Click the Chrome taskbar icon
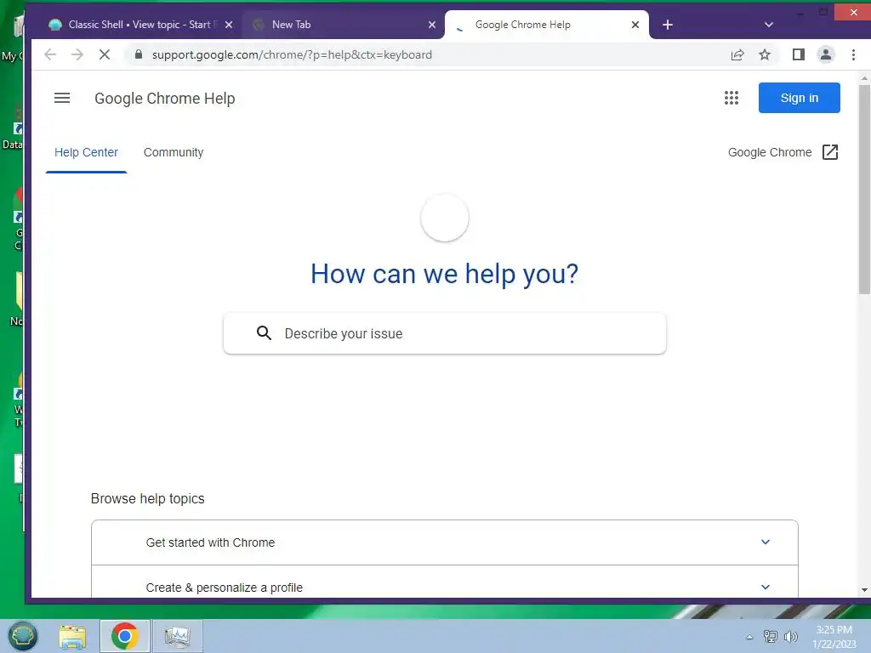The height and width of the screenshot is (653, 871). point(125,636)
